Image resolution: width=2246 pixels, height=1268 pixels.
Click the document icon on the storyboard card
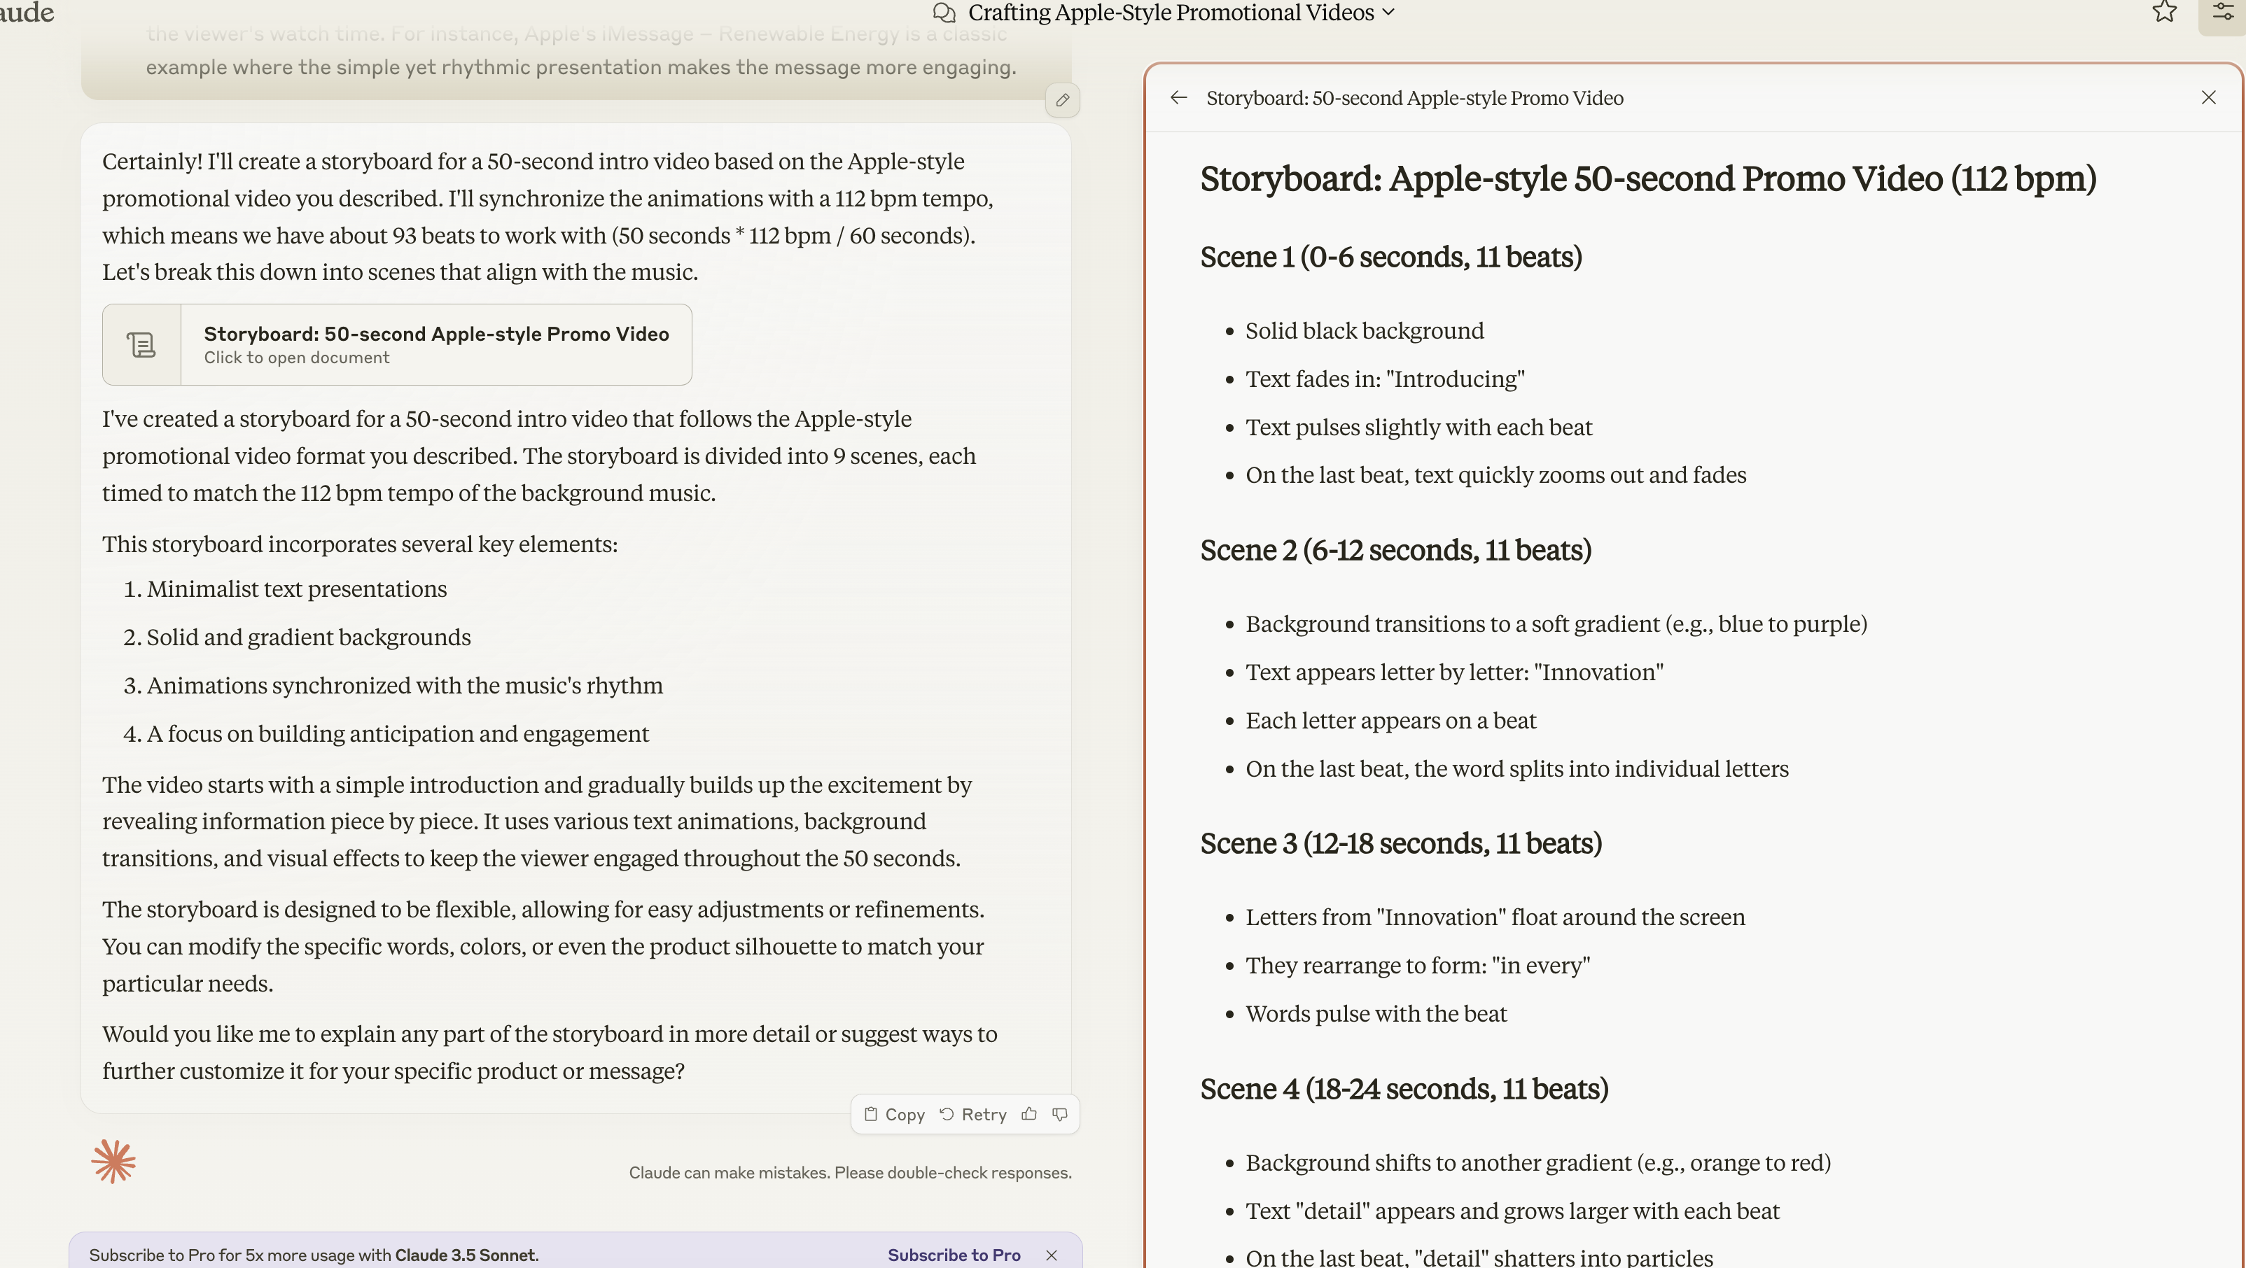(x=140, y=344)
